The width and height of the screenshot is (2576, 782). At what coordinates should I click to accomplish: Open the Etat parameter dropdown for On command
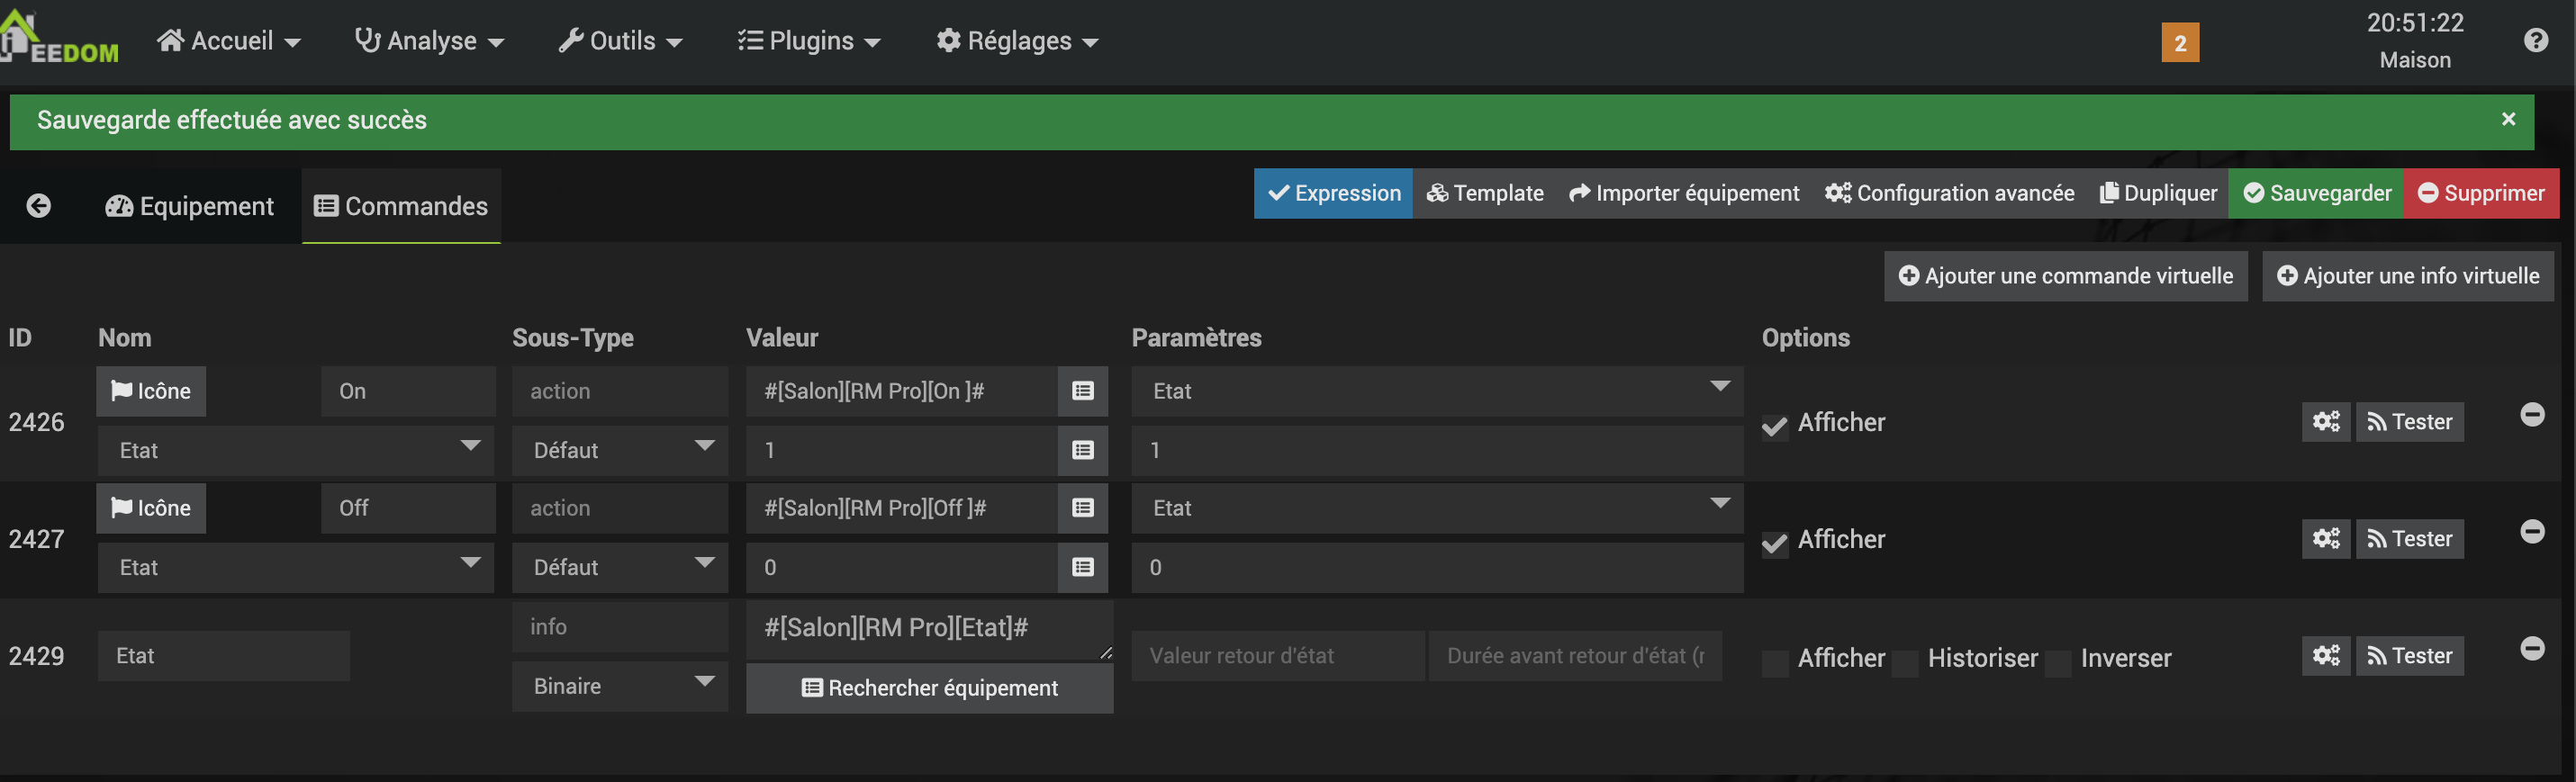(x=1436, y=391)
